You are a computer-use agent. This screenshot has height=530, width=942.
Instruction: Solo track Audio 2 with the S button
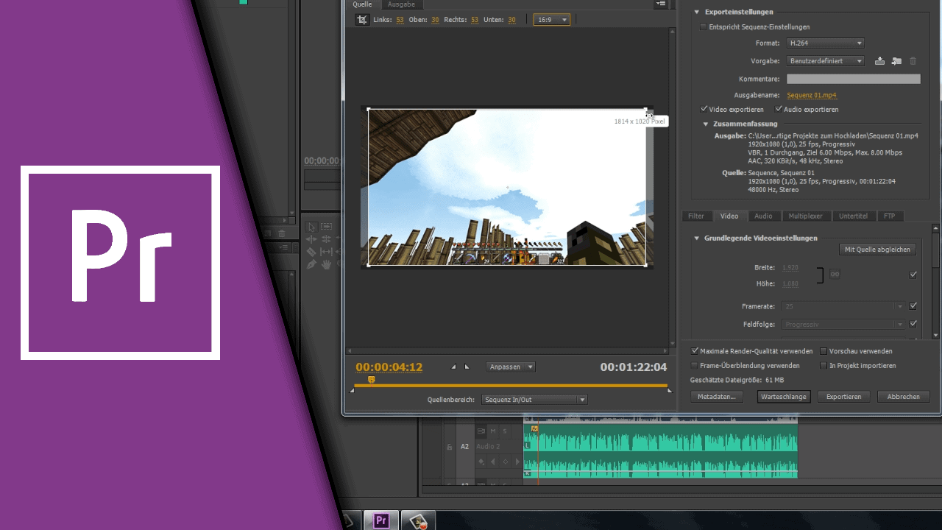tap(505, 431)
